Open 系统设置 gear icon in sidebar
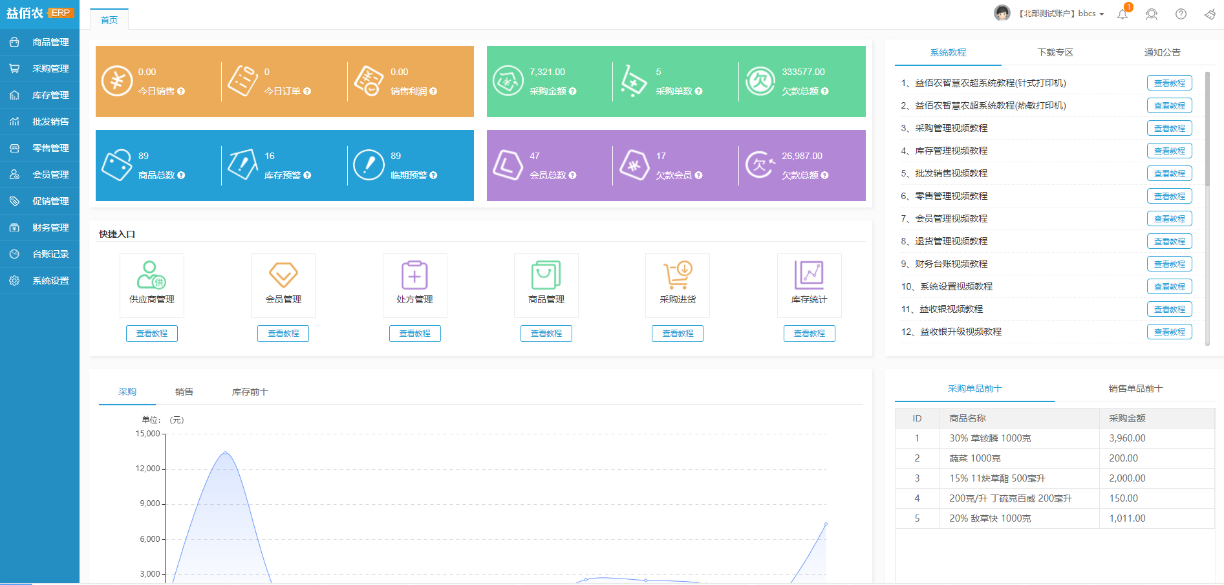The image size is (1224, 585). [14, 281]
